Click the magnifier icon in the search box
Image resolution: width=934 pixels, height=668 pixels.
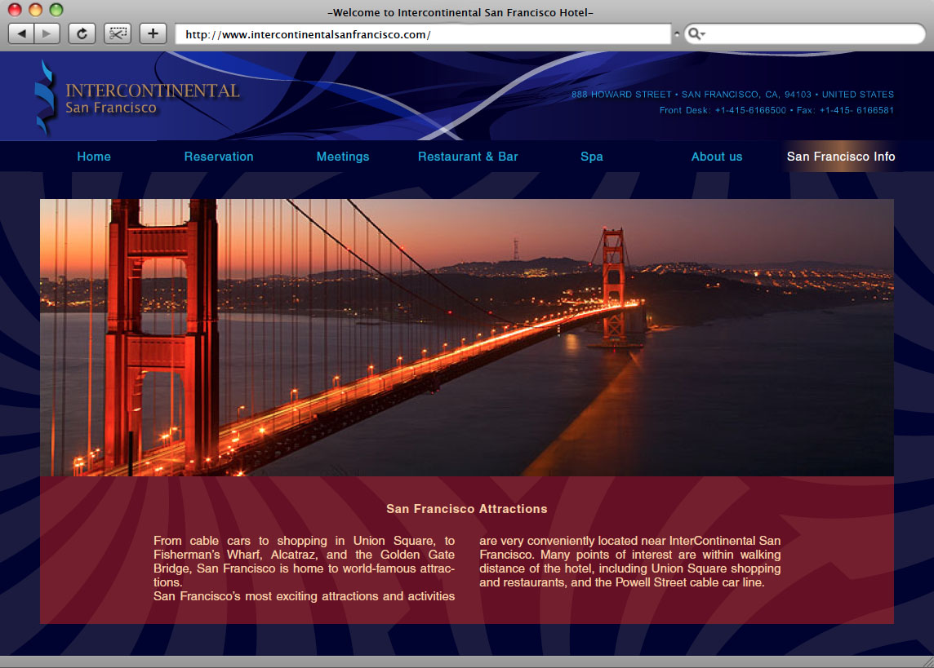696,34
